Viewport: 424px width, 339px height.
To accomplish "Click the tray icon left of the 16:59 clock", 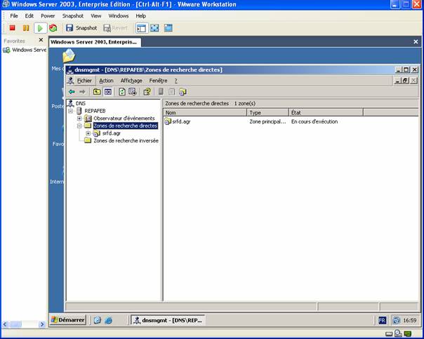I will point(396,321).
